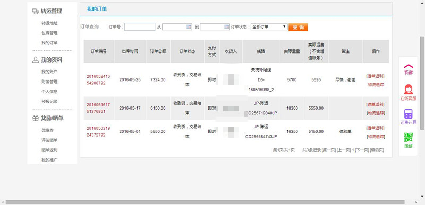Open 我的订单 in the sidebar
Viewport: 425px width, 205px height.
49,43
